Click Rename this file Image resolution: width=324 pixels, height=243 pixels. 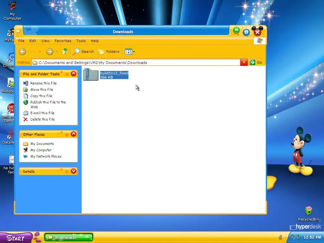[43, 83]
